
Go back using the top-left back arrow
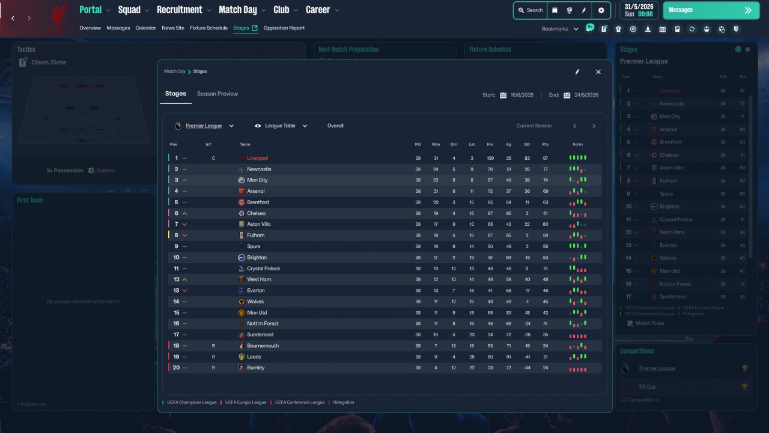coord(13,19)
